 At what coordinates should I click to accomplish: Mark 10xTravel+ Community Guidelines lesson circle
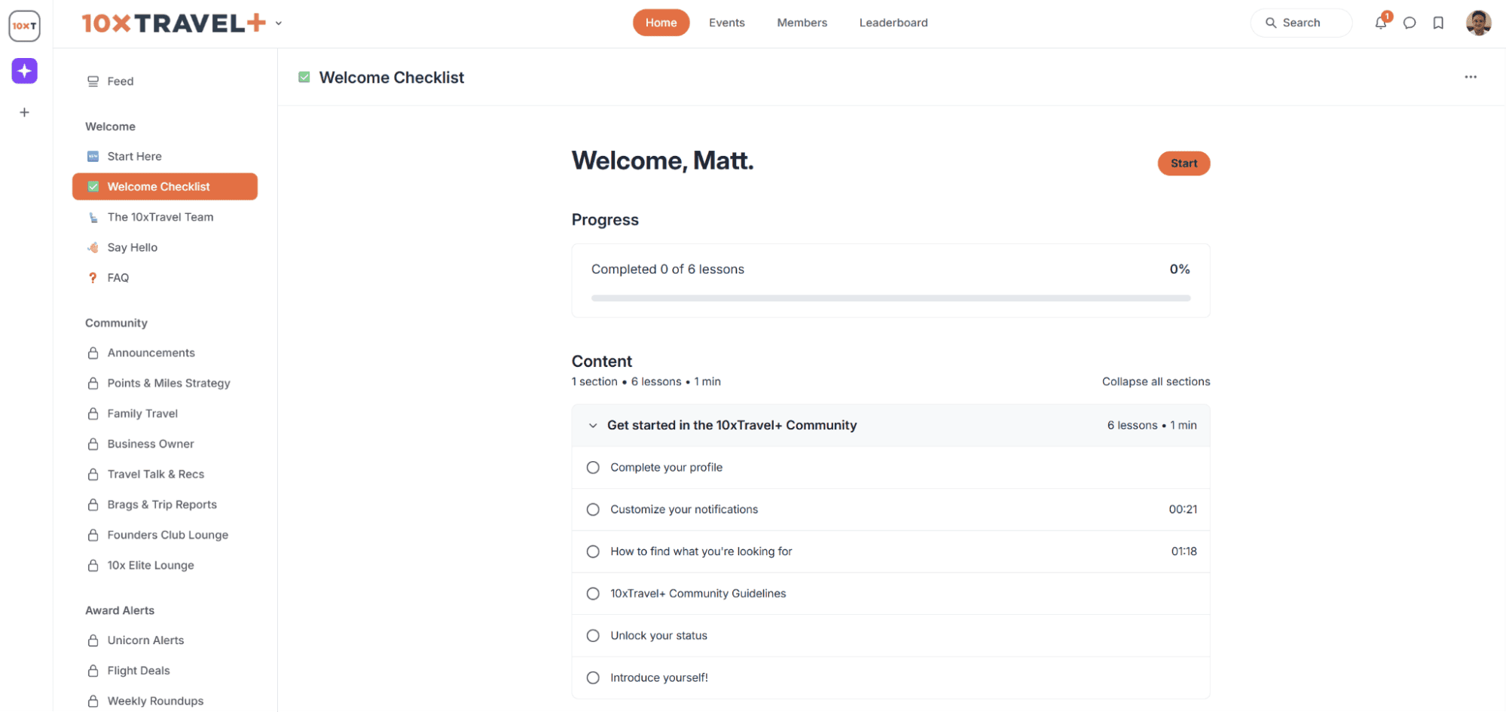[x=593, y=594]
